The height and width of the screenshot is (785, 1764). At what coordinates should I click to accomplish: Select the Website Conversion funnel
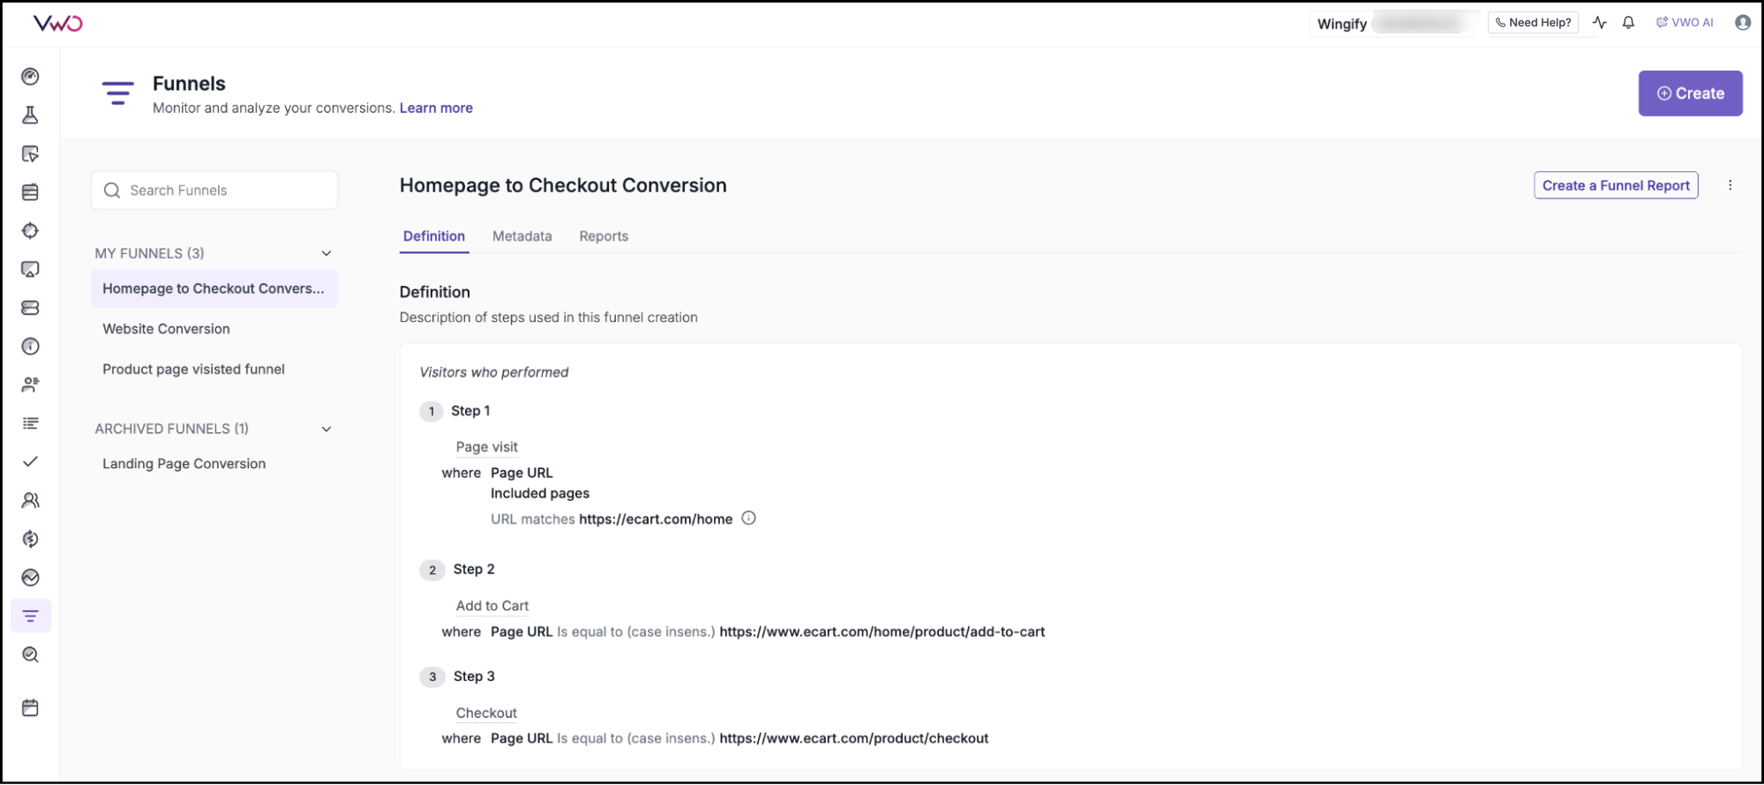(166, 328)
